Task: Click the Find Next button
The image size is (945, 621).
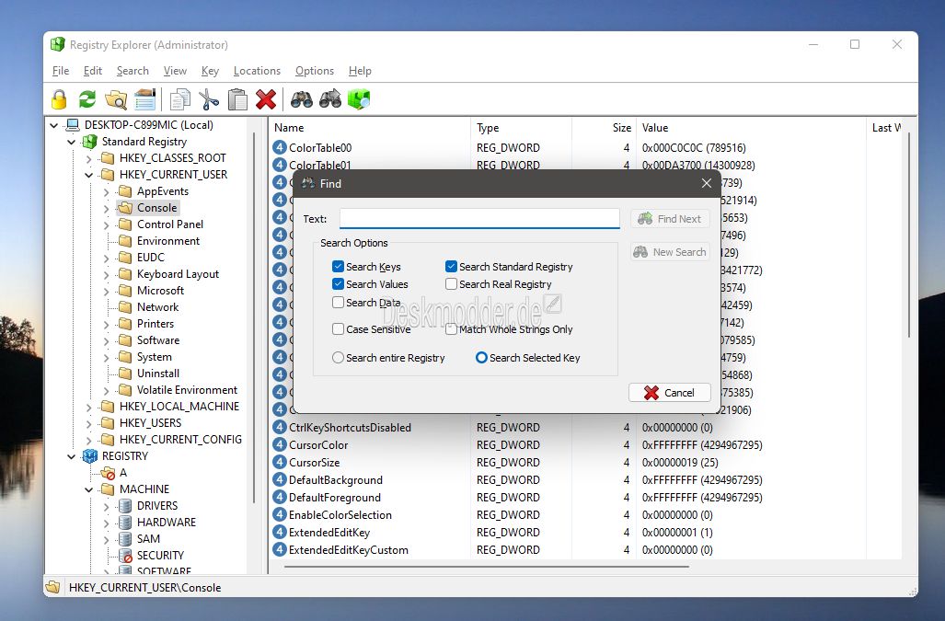Action: click(x=670, y=219)
